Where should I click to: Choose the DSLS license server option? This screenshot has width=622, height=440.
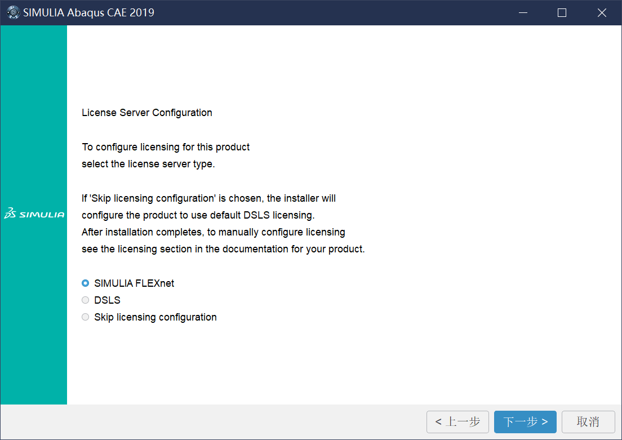coord(86,300)
